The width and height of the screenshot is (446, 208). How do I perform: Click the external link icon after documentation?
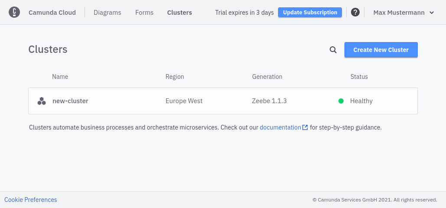coord(305,127)
